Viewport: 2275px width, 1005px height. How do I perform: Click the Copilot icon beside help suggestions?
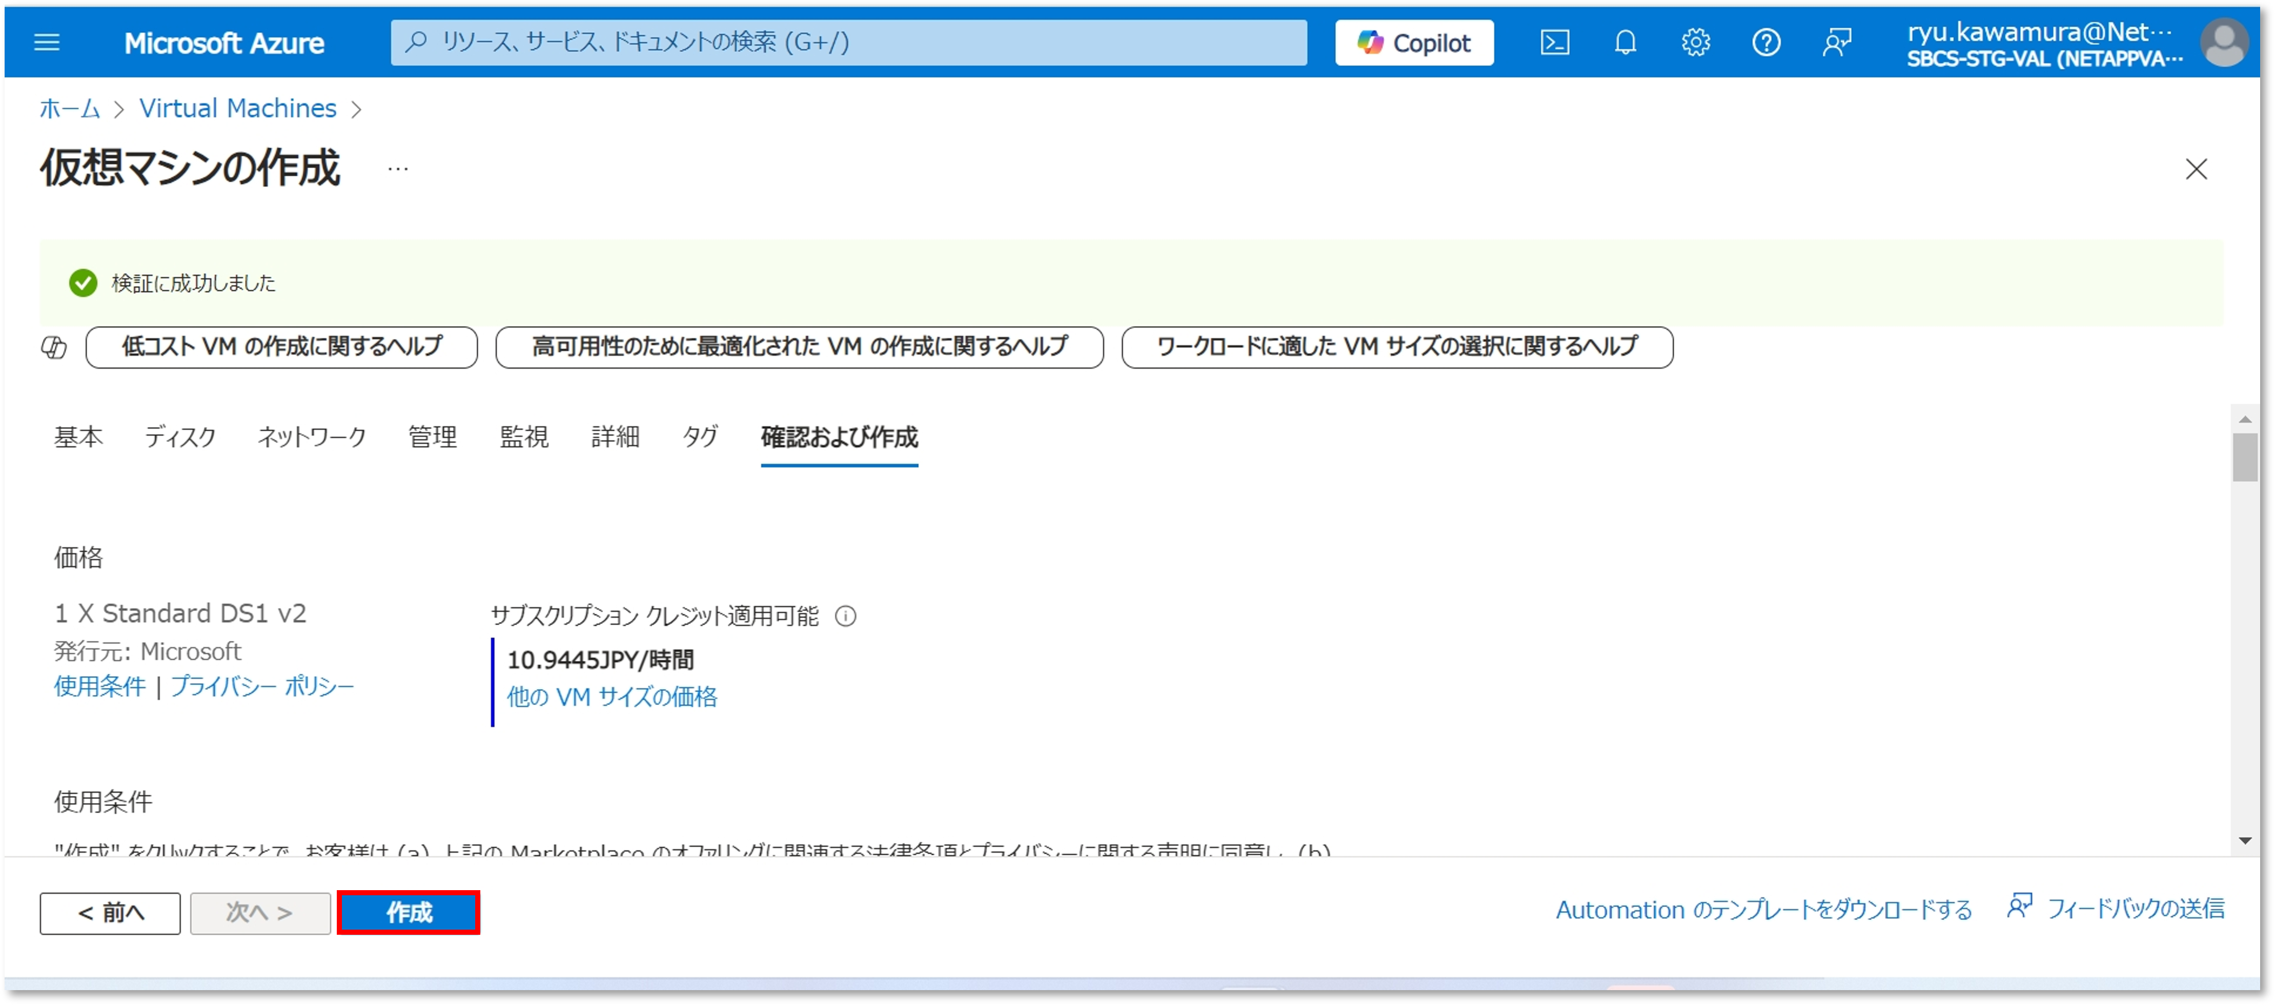54,347
